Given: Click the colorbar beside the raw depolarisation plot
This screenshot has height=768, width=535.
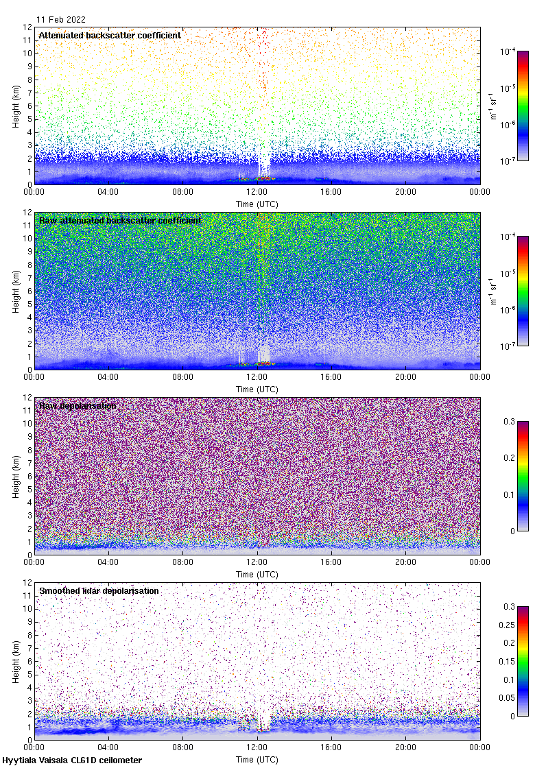Looking at the screenshot, I should 523,476.
